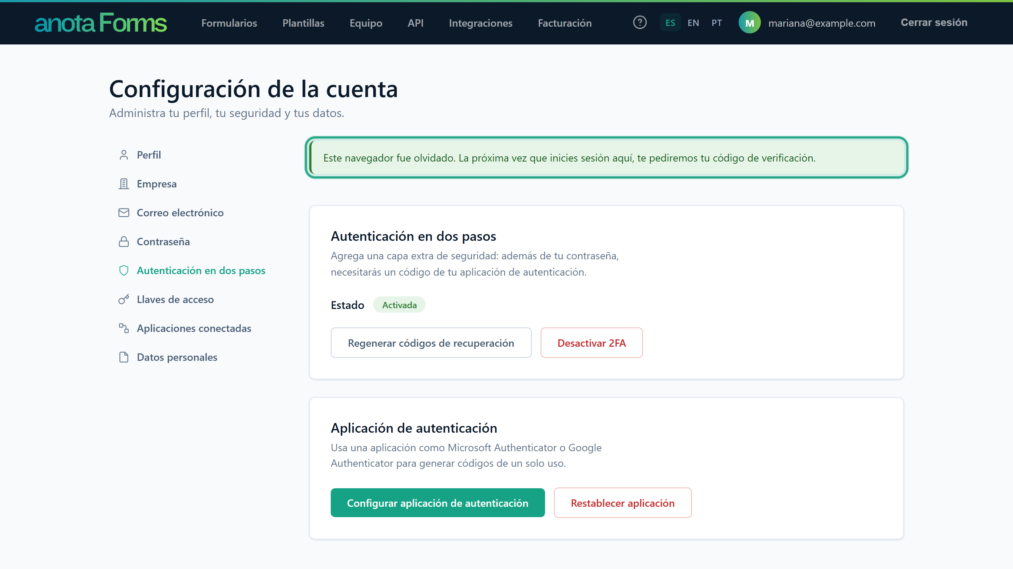Click the Activada status badge
This screenshot has width=1013, height=569.
click(x=399, y=305)
